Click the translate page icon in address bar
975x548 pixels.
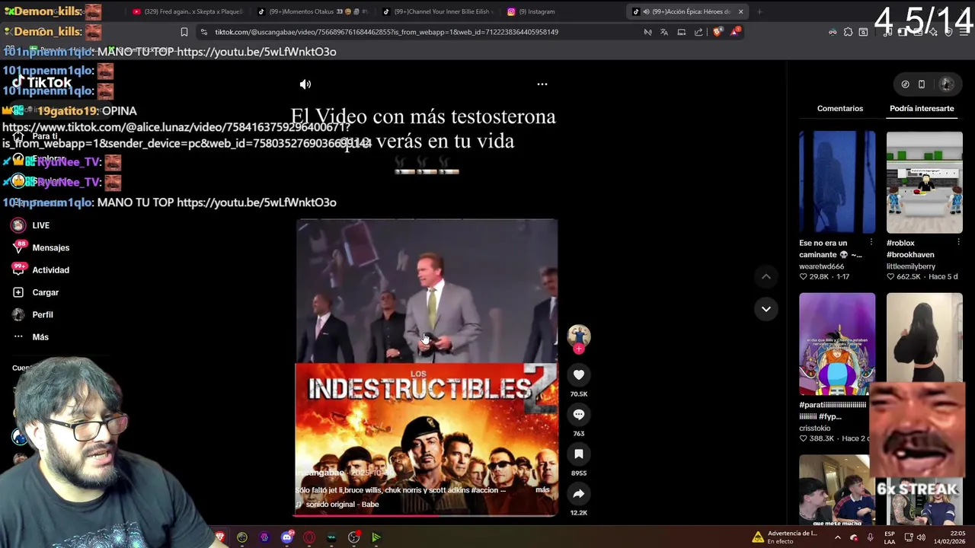click(664, 32)
